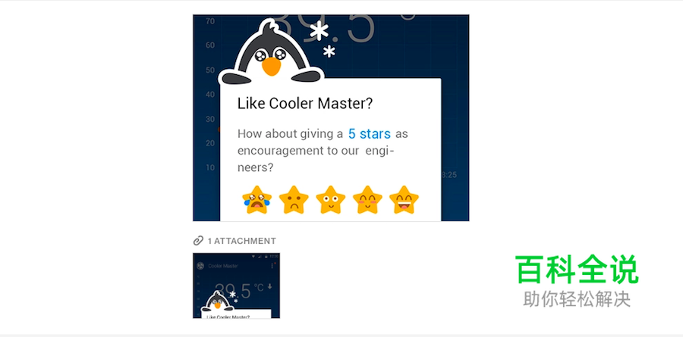Image resolution: width=683 pixels, height=337 pixels.
Task: Tap the large snowflake beside the penguin
Action: pyautogui.click(x=319, y=30)
